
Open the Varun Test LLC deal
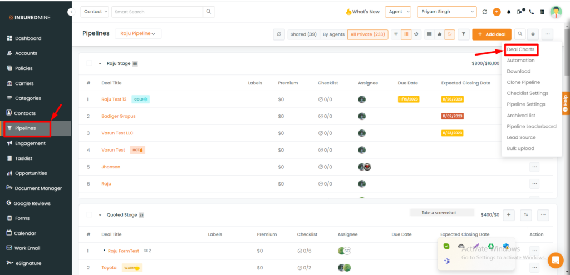click(117, 133)
